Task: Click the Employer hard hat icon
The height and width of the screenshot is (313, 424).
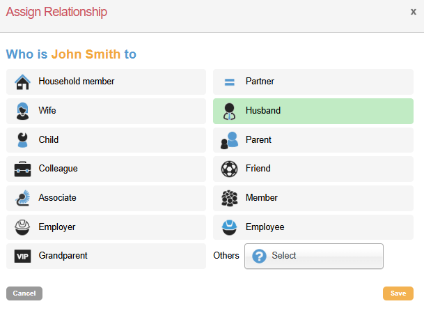Action: [x=22, y=227]
